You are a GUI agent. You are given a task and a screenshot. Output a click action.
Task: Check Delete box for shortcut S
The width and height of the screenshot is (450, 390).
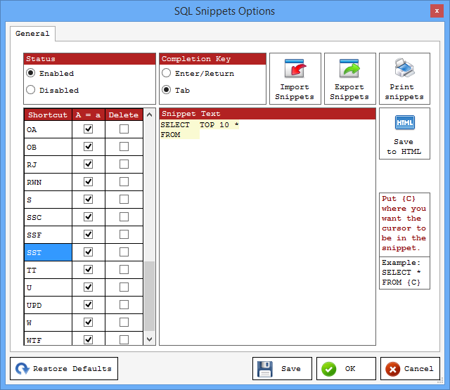click(124, 200)
